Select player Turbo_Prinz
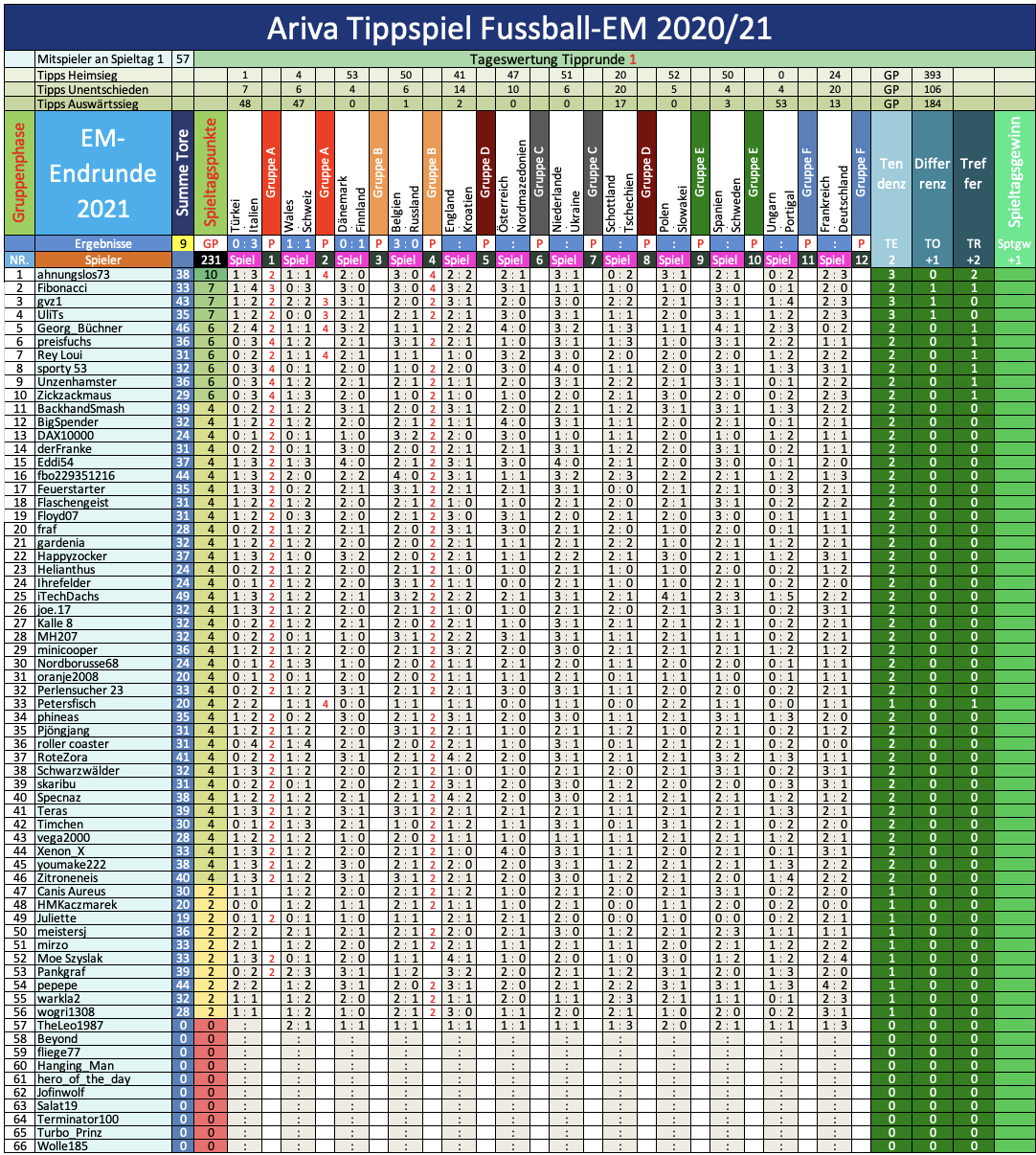 pyautogui.click(x=103, y=1133)
